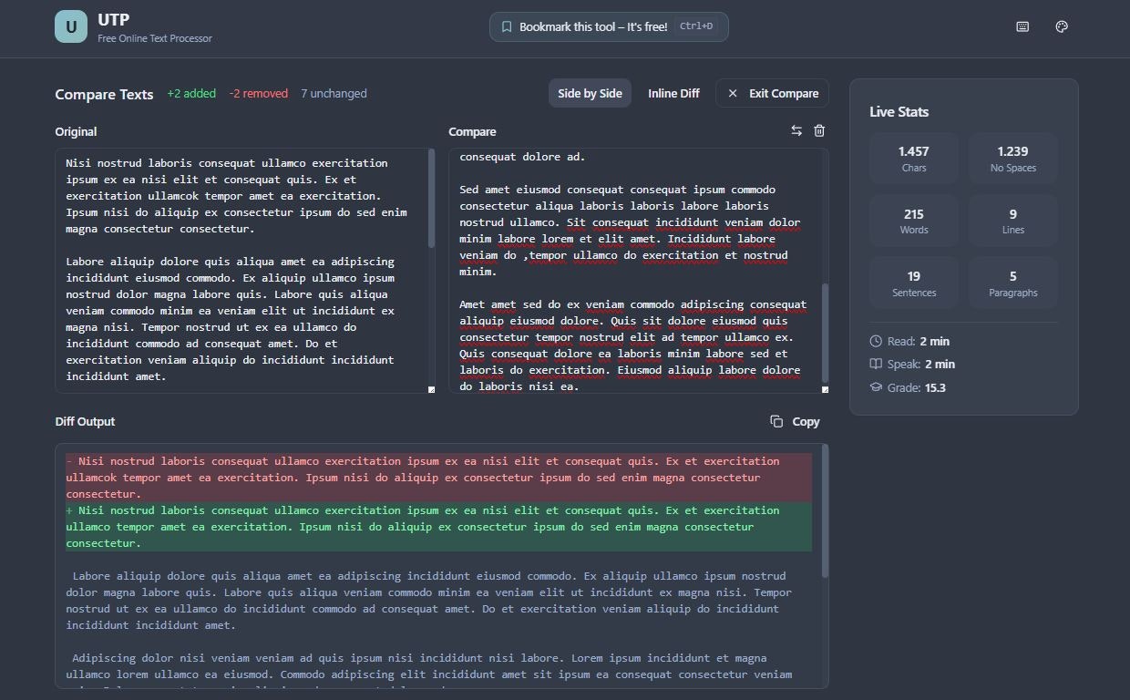The height and width of the screenshot is (700, 1130).
Task: Click the 215 Words stat card
Action: point(913,221)
